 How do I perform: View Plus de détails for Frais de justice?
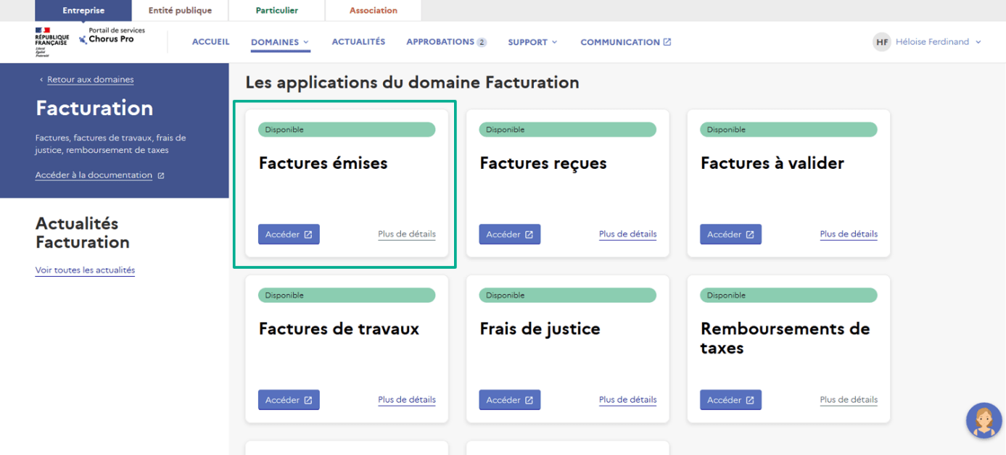coord(627,400)
